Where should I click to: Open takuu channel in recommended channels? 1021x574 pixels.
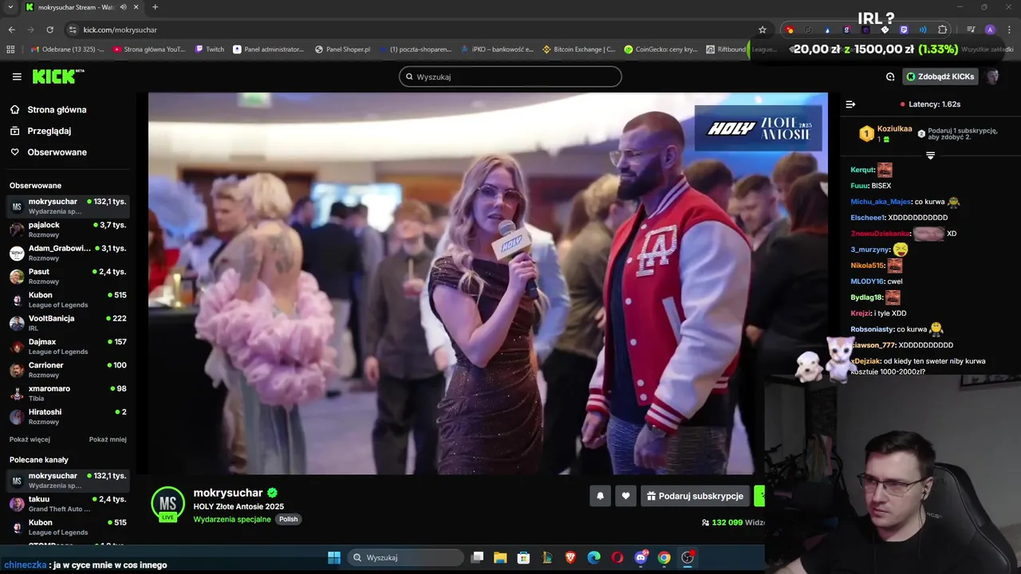point(68,503)
